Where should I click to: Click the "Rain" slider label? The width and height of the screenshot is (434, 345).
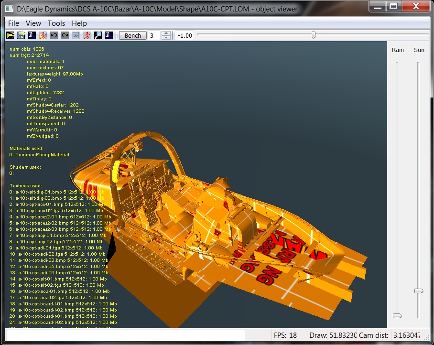pyautogui.click(x=398, y=50)
